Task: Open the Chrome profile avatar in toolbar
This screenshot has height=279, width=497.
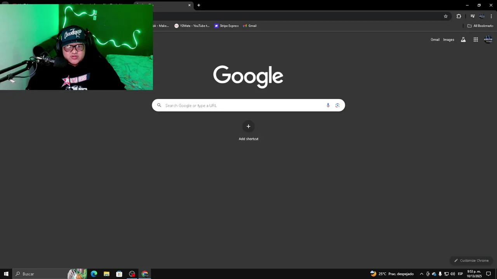Action: 482,16
